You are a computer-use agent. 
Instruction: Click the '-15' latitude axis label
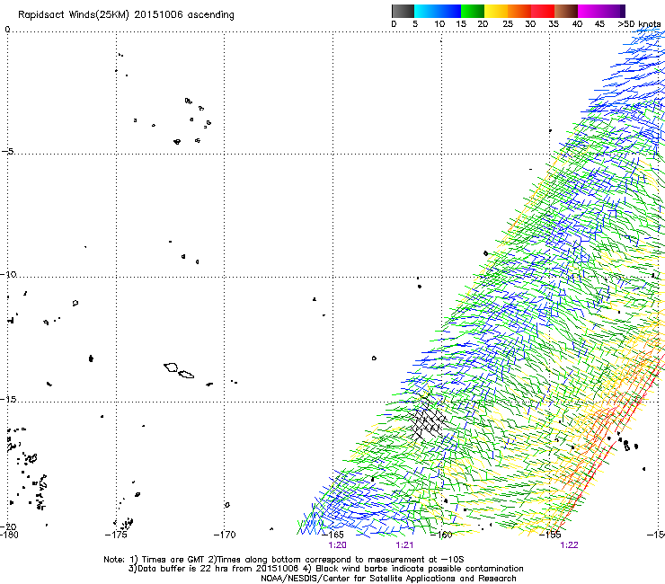(x=8, y=399)
